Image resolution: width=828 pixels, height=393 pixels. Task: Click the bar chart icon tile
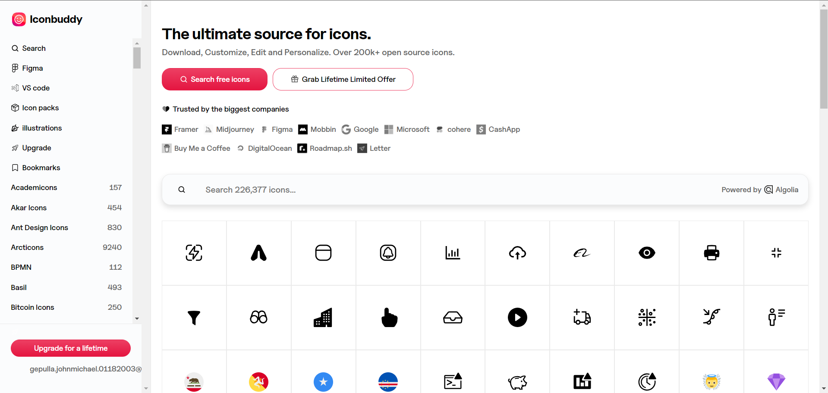coord(453,253)
